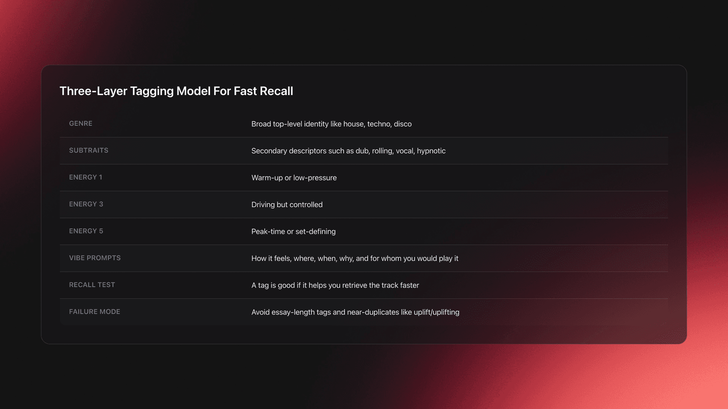Select the ENERGY 5 label
Image resolution: width=728 pixels, height=409 pixels.
coord(86,231)
